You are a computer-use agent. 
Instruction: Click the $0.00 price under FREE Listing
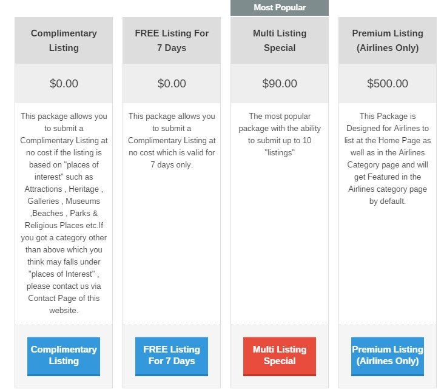[172, 84]
